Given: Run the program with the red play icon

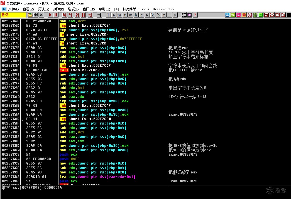Looking at the screenshot, I should (x=50, y=15).
